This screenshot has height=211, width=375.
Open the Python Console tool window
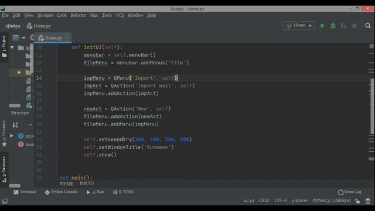point(61,192)
